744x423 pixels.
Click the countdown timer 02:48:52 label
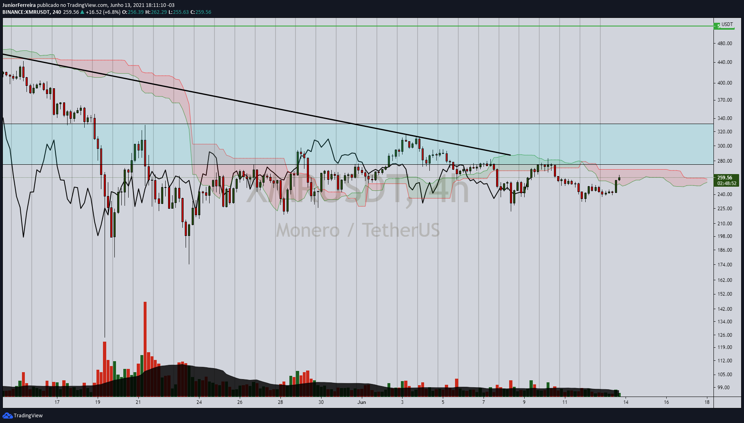point(726,183)
